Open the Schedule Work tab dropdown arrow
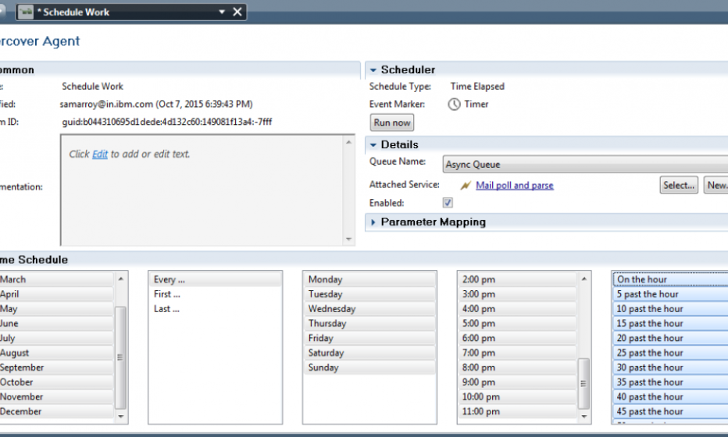Image resolution: width=728 pixels, height=437 pixels. [x=222, y=12]
